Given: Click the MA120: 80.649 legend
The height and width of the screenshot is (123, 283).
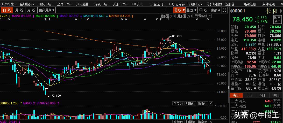Looking at the screenshot, I should click(x=94, y=16).
